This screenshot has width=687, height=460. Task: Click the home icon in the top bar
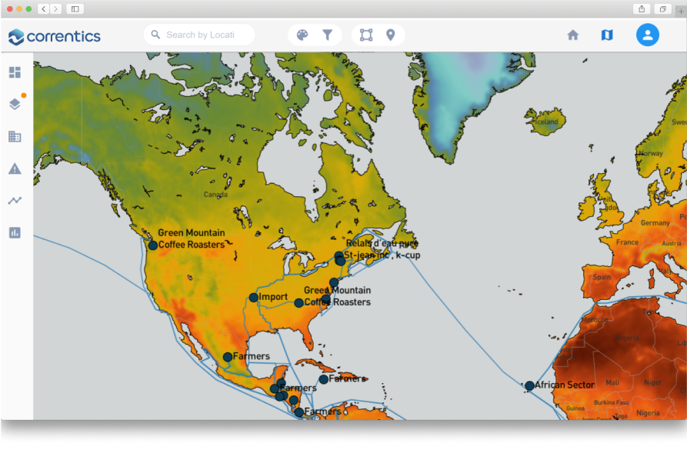tap(573, 35)
